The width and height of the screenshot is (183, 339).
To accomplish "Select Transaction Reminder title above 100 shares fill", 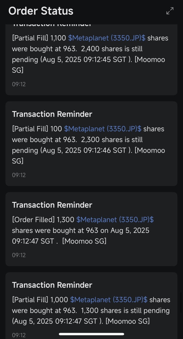I will point(52,114).
